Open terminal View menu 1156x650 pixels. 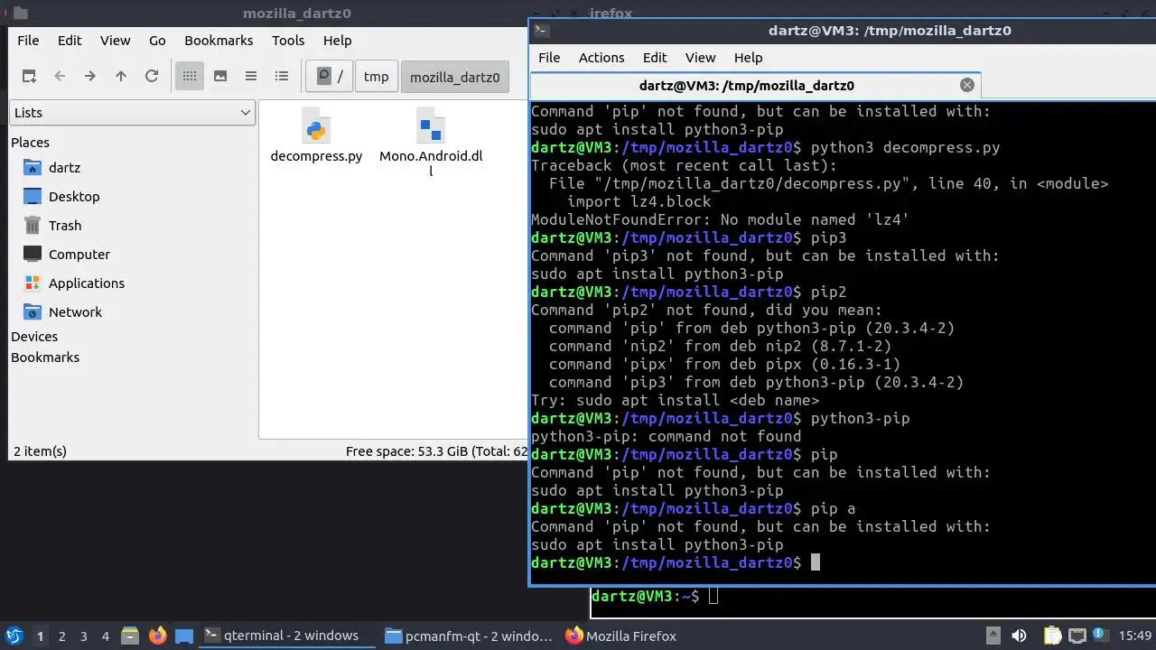pyautogui.click(x=700, y=58)
